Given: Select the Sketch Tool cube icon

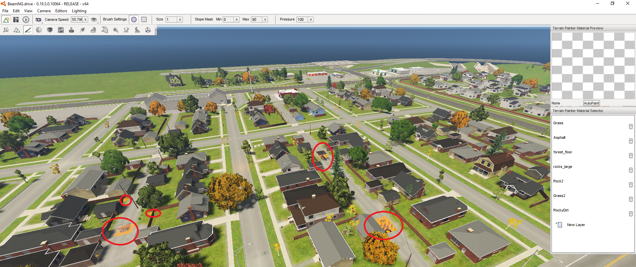Looking at the screenshot, I should [x=50, y=30].
